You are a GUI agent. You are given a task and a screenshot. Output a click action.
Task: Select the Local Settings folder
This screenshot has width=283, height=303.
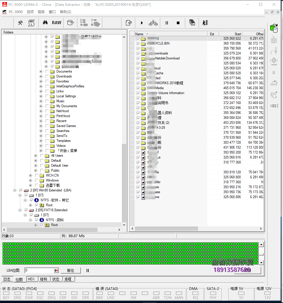(66, 96)
